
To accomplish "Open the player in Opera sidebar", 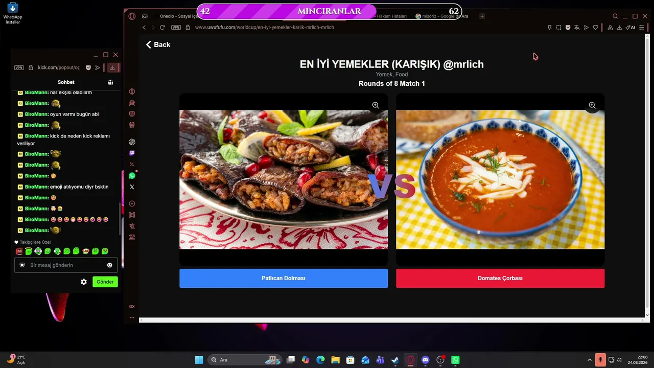I will pyautogui.click(x=132, y=203).
